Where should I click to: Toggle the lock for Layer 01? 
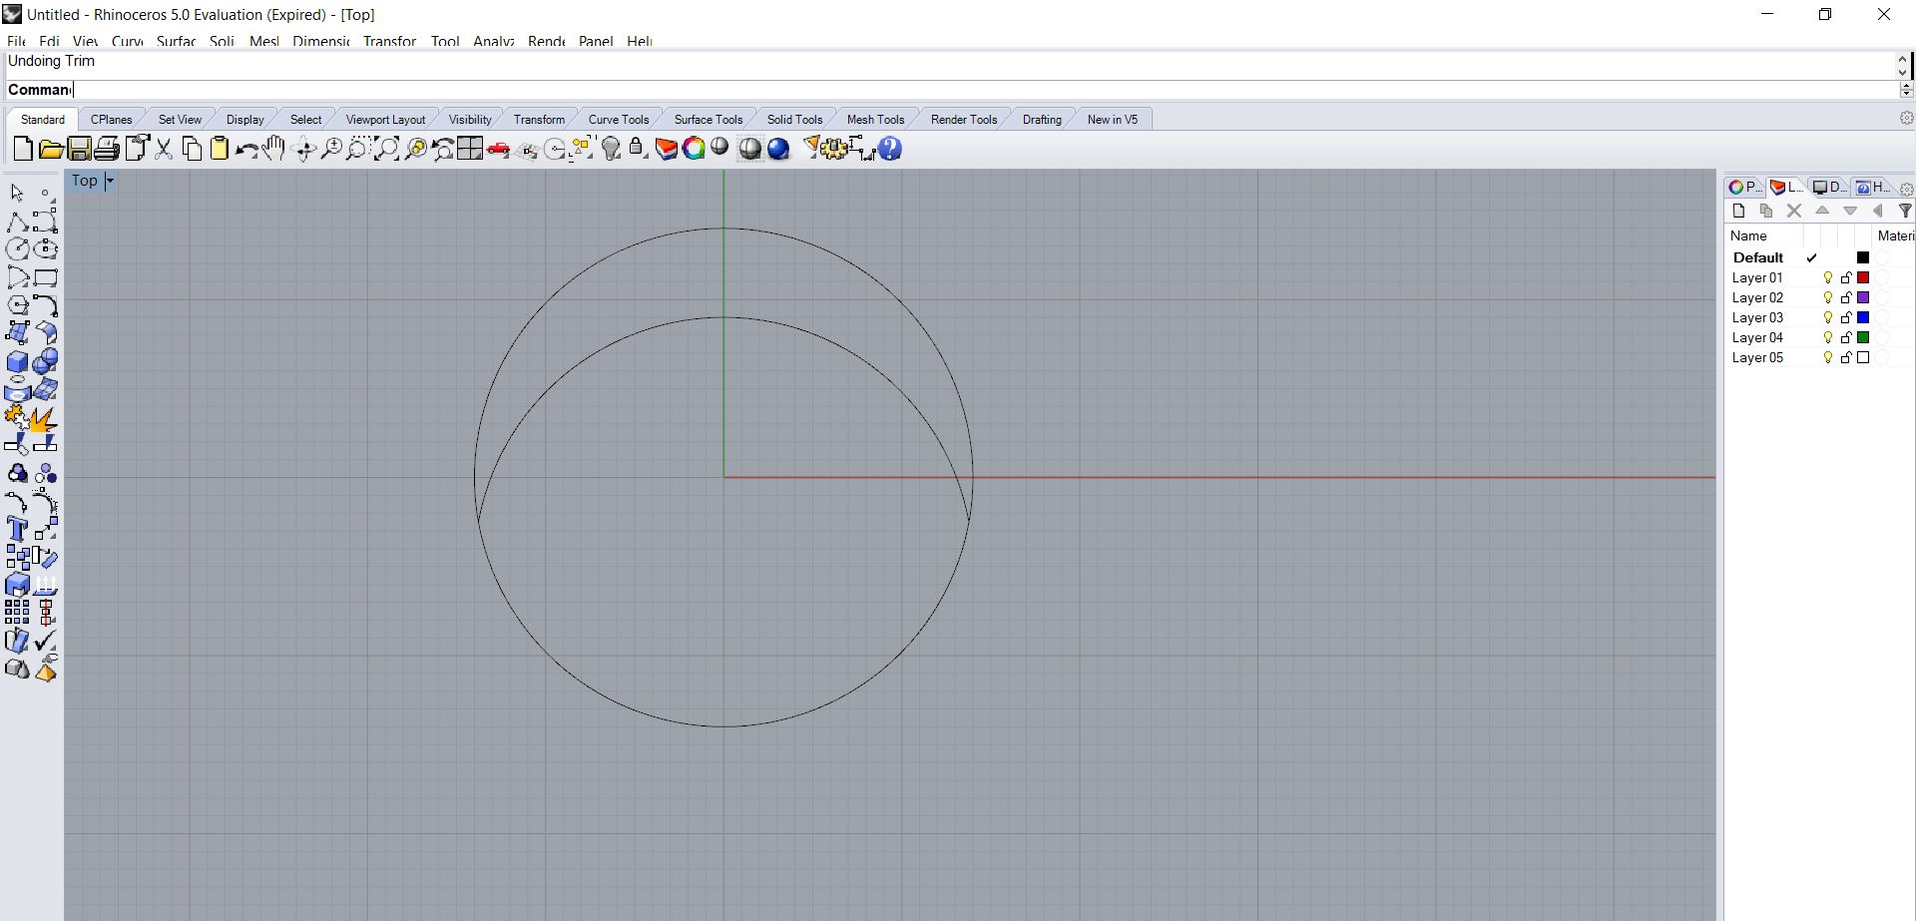pyautogui.click(x=1846, y=278)
